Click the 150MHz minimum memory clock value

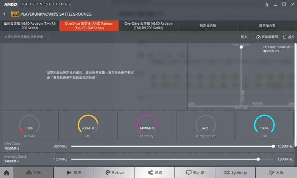tap(60, 159)
